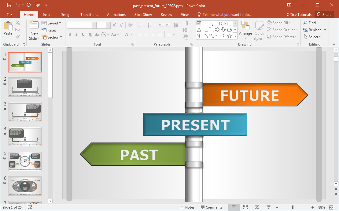Switch to Slide Sorter view icon
The height and width of the screenshot is (211, 339).
click(x=245, y=207)
